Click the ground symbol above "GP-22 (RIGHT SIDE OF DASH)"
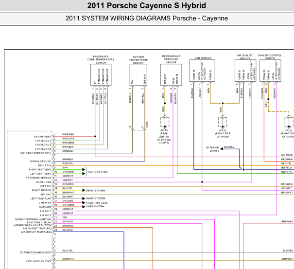This screenshot has height=269, width=294. (223, 122)
